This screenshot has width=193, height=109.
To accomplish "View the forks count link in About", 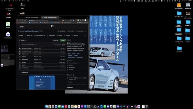I will coord(70,70).
